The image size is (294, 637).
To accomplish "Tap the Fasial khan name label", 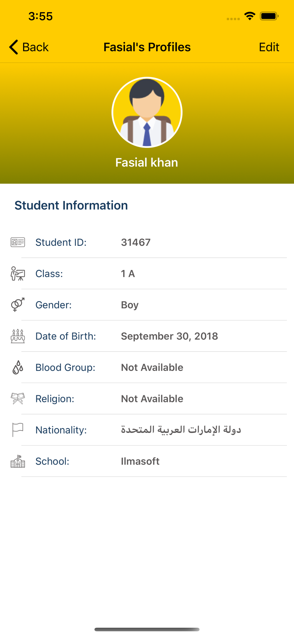I will point(147,162).
